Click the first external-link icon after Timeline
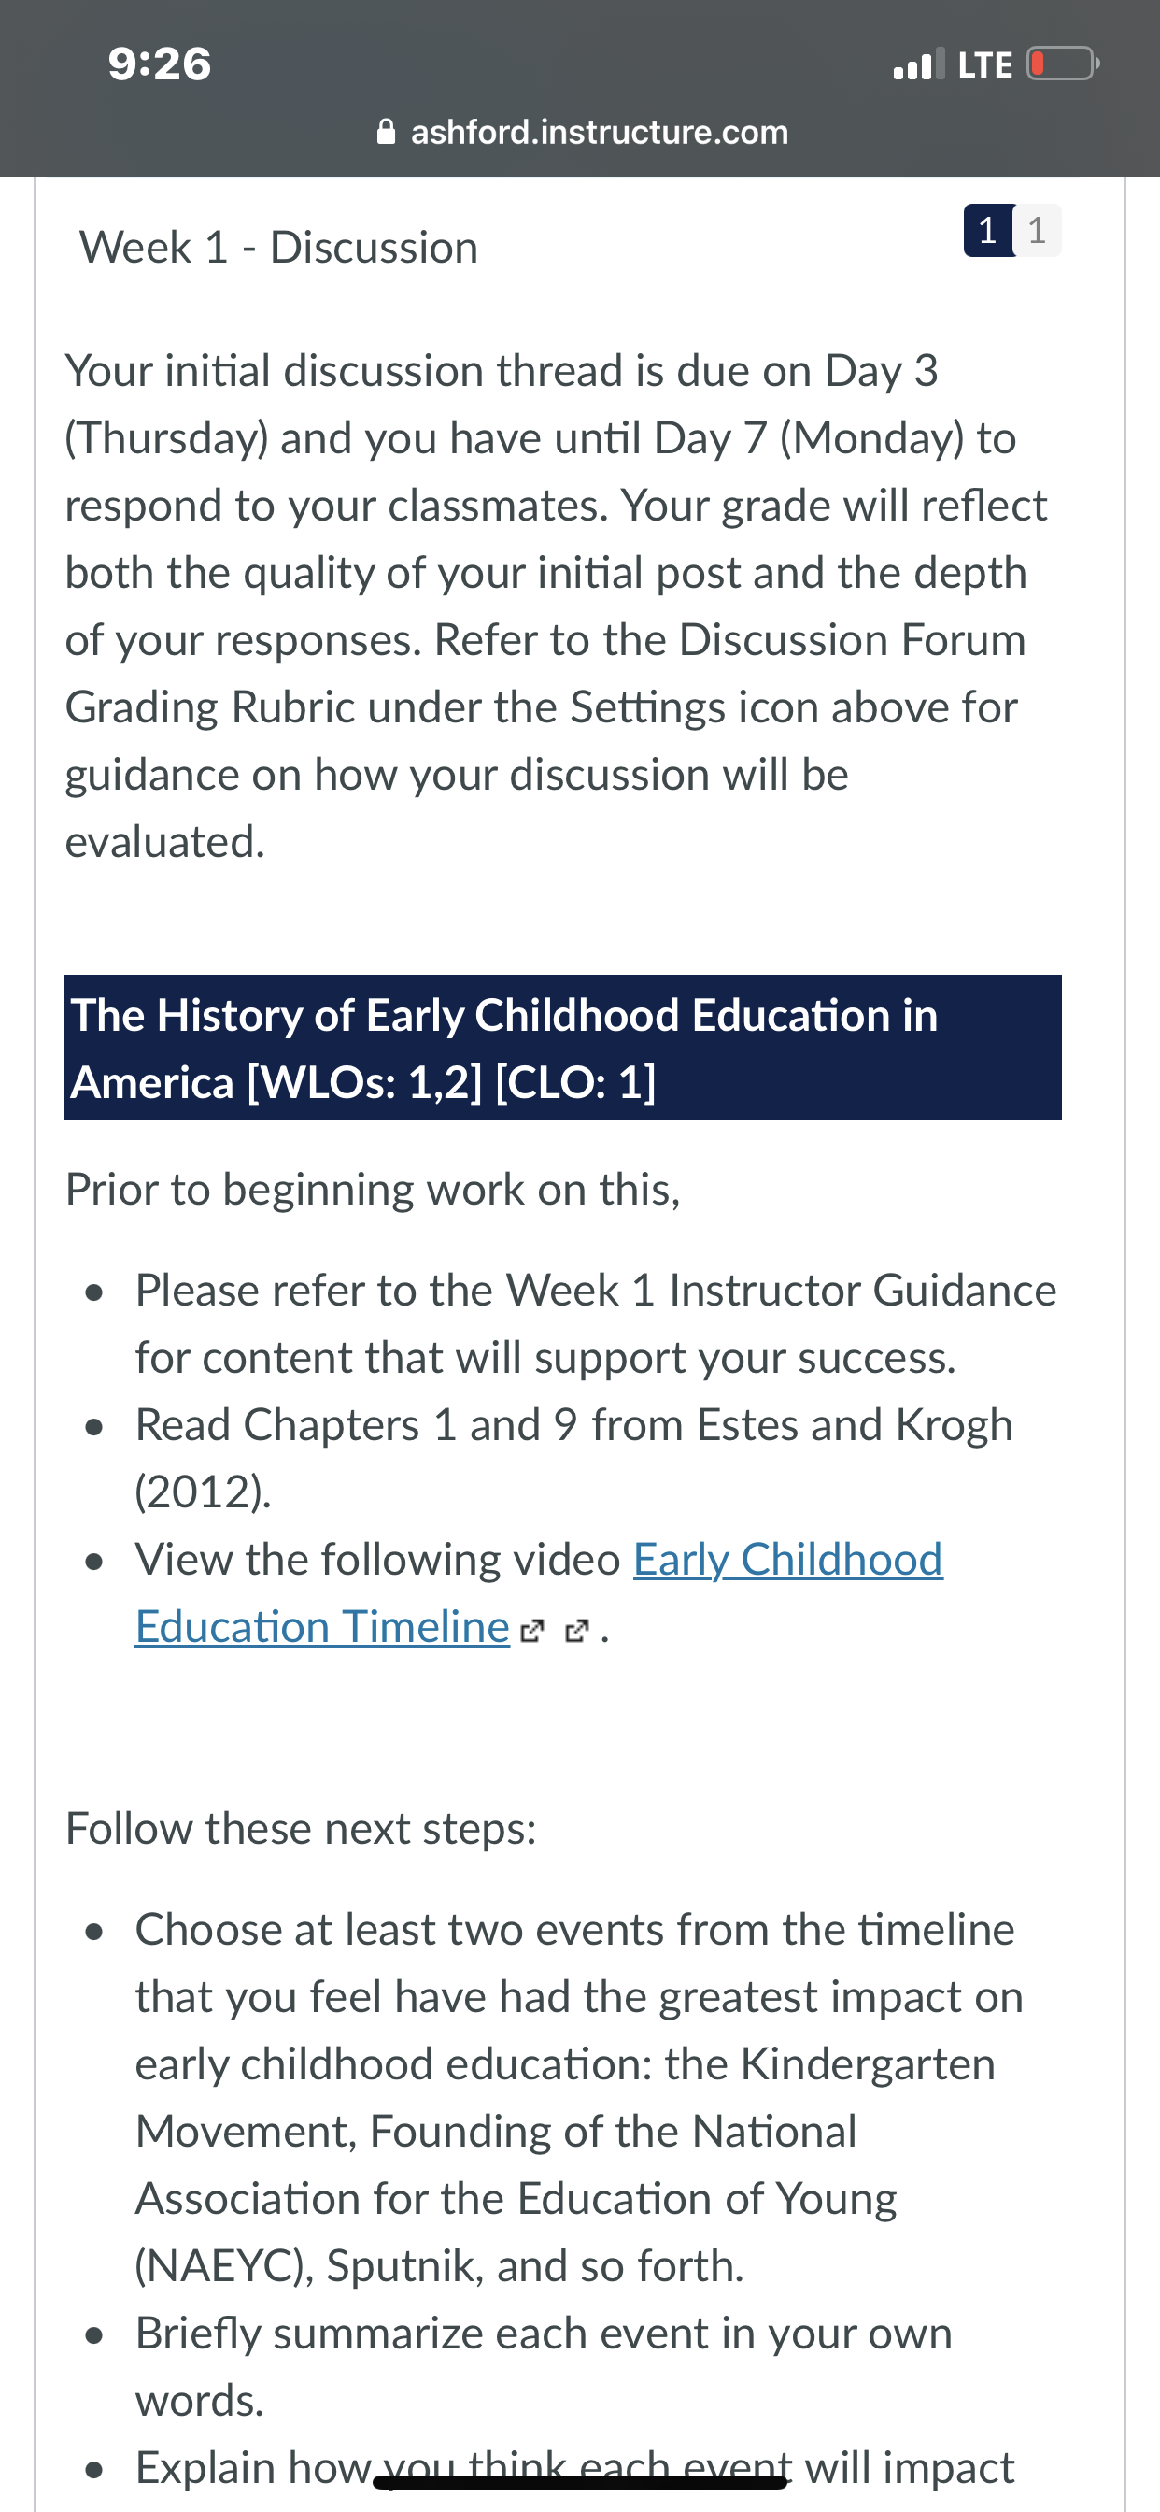Screen dimensions: 1160x2512 (x=531, y=1631)
